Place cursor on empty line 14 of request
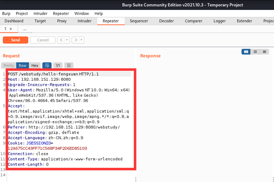This screenshot has height=182, width=274. (x=70, y=175)
